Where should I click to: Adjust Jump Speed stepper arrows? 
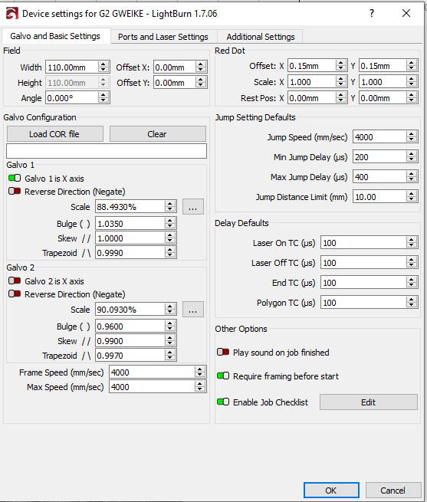(x=412, y=137)
